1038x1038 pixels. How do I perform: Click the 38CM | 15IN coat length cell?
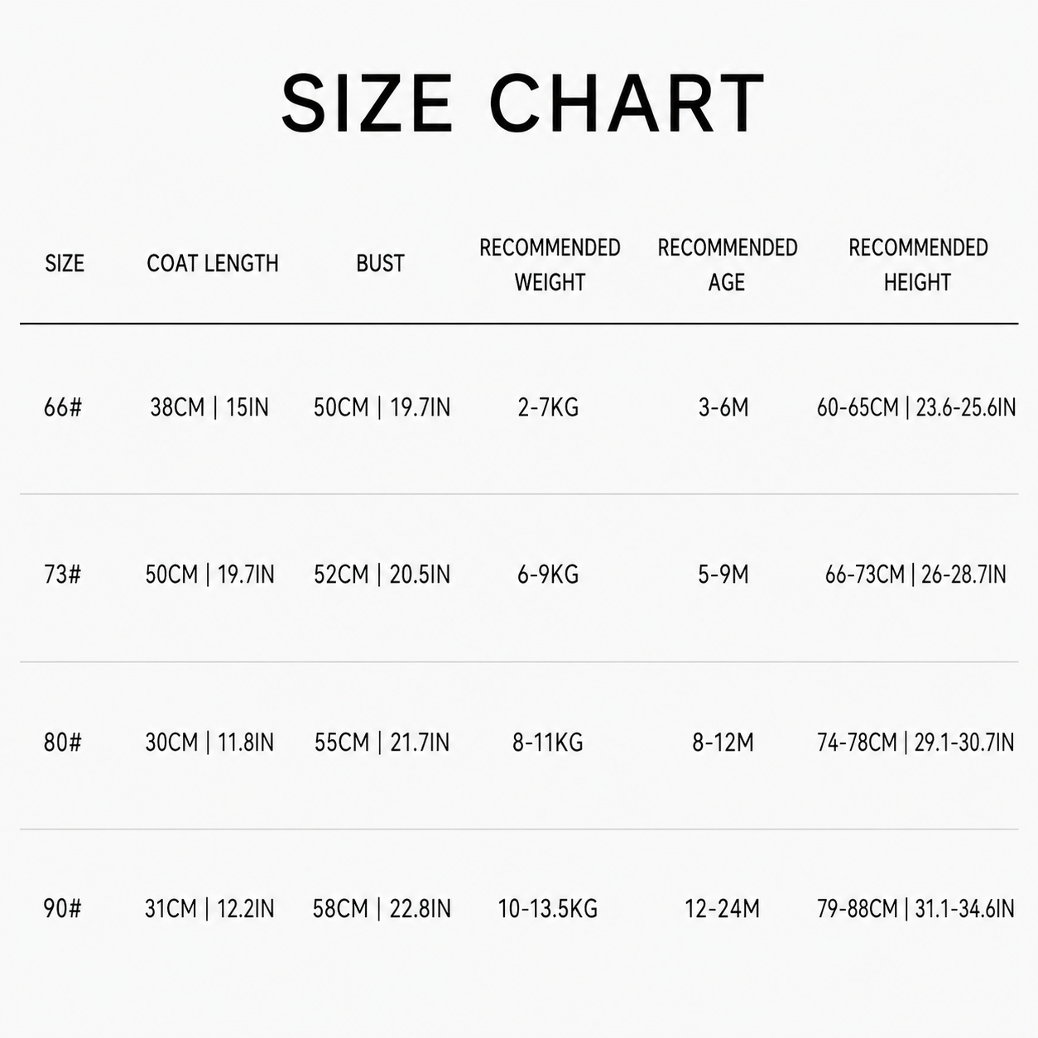point(209,407)
